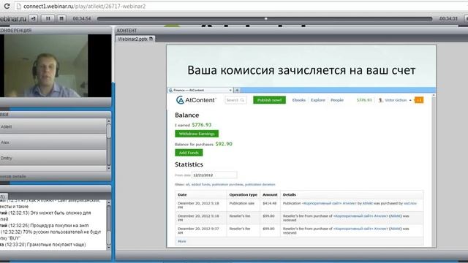468x263 pixels.
Task: Click the AtContent logo in the slide
Action: coord(196,100)
